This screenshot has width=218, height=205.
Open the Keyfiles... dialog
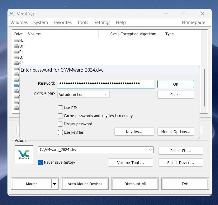pyautogui.click(x=134, y=132)
